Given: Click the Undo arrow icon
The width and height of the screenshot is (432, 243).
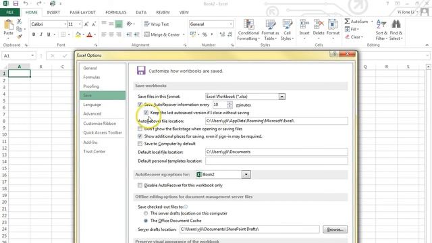Looking at the screenshot, I should pyautogui.click(x=26, y=3).
